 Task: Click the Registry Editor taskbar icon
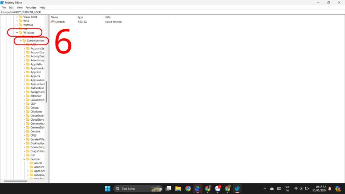237,189
